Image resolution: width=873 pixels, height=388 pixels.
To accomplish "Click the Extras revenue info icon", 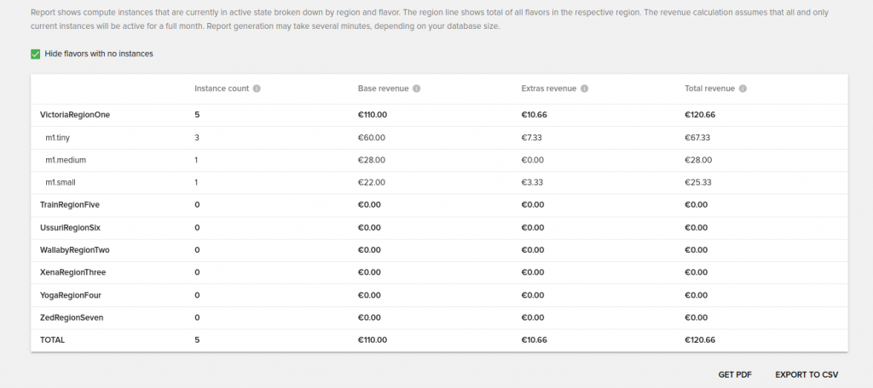I will [x=585, y=88].
